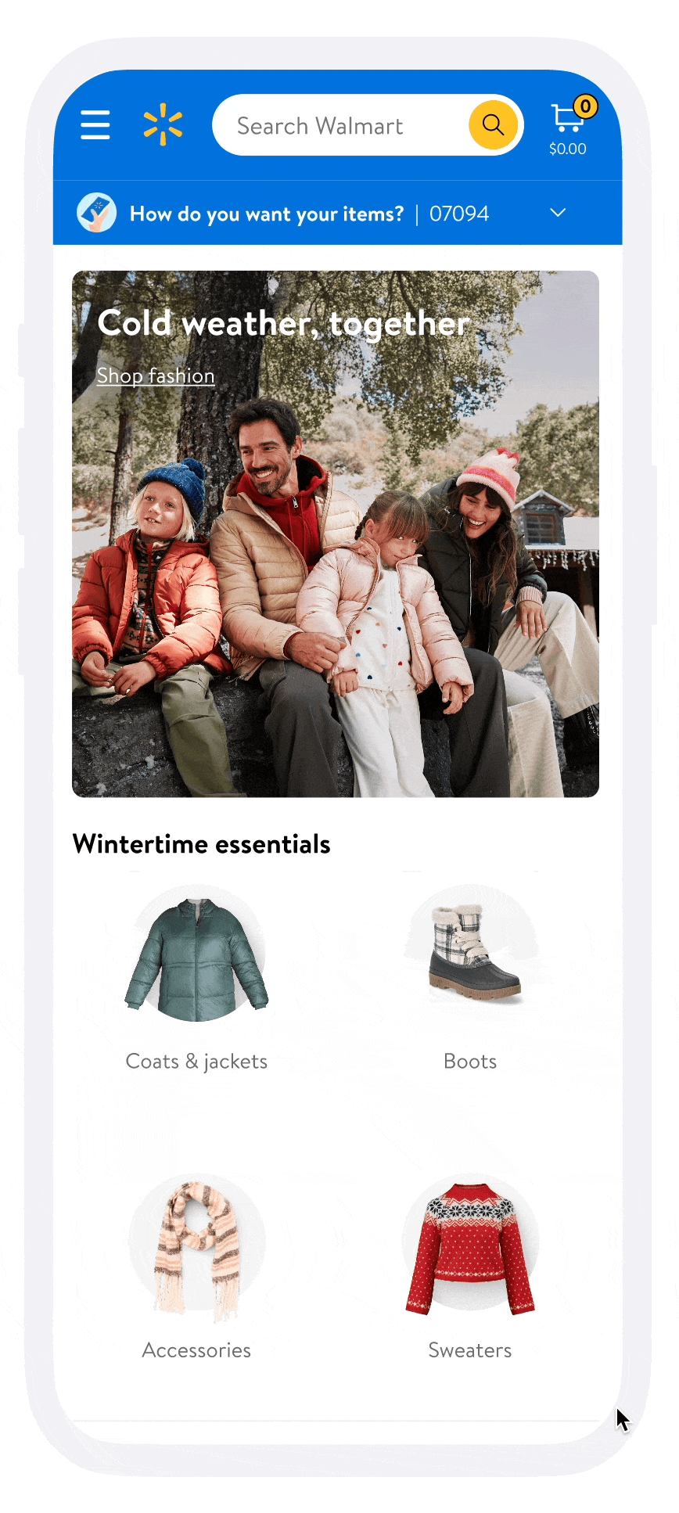
Task: Expand How do you want your items
Action: pos(267,214)
